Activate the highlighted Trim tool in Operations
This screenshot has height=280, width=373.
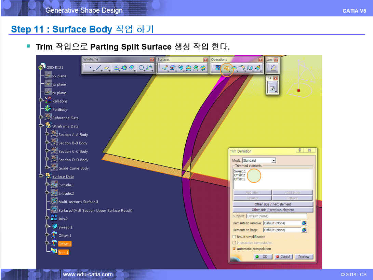(226, 68)
